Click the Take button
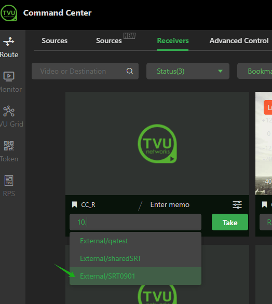The image size is (272, 304). point(230,222)
